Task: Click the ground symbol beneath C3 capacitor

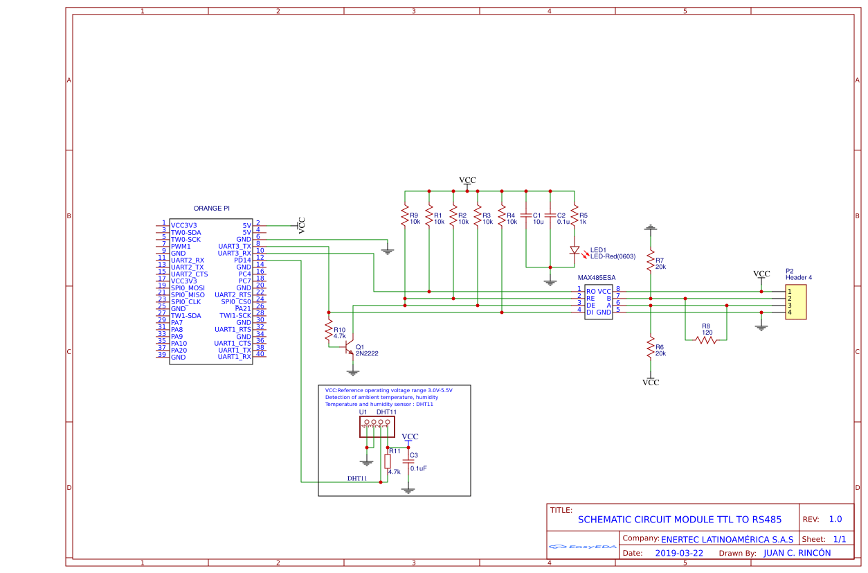Action: point(408,489)
